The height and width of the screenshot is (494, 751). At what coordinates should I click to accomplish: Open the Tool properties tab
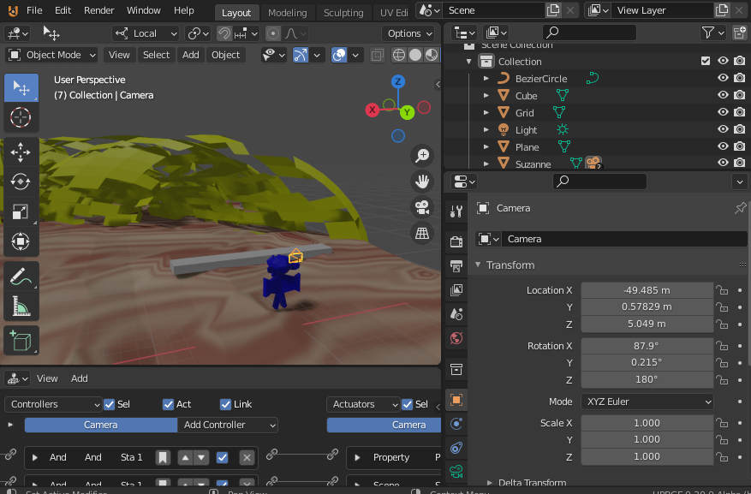(x=456, y=211)
